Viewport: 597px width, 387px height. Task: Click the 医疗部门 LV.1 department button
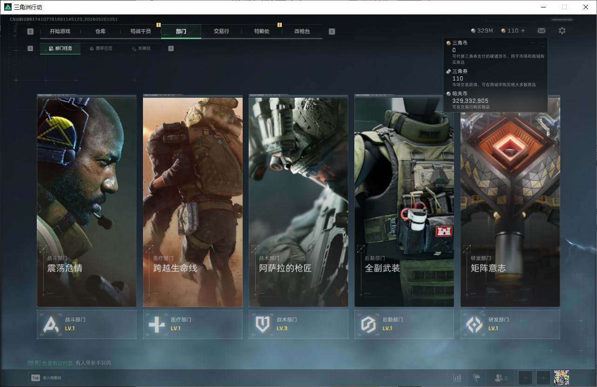[x=192, y=324]
